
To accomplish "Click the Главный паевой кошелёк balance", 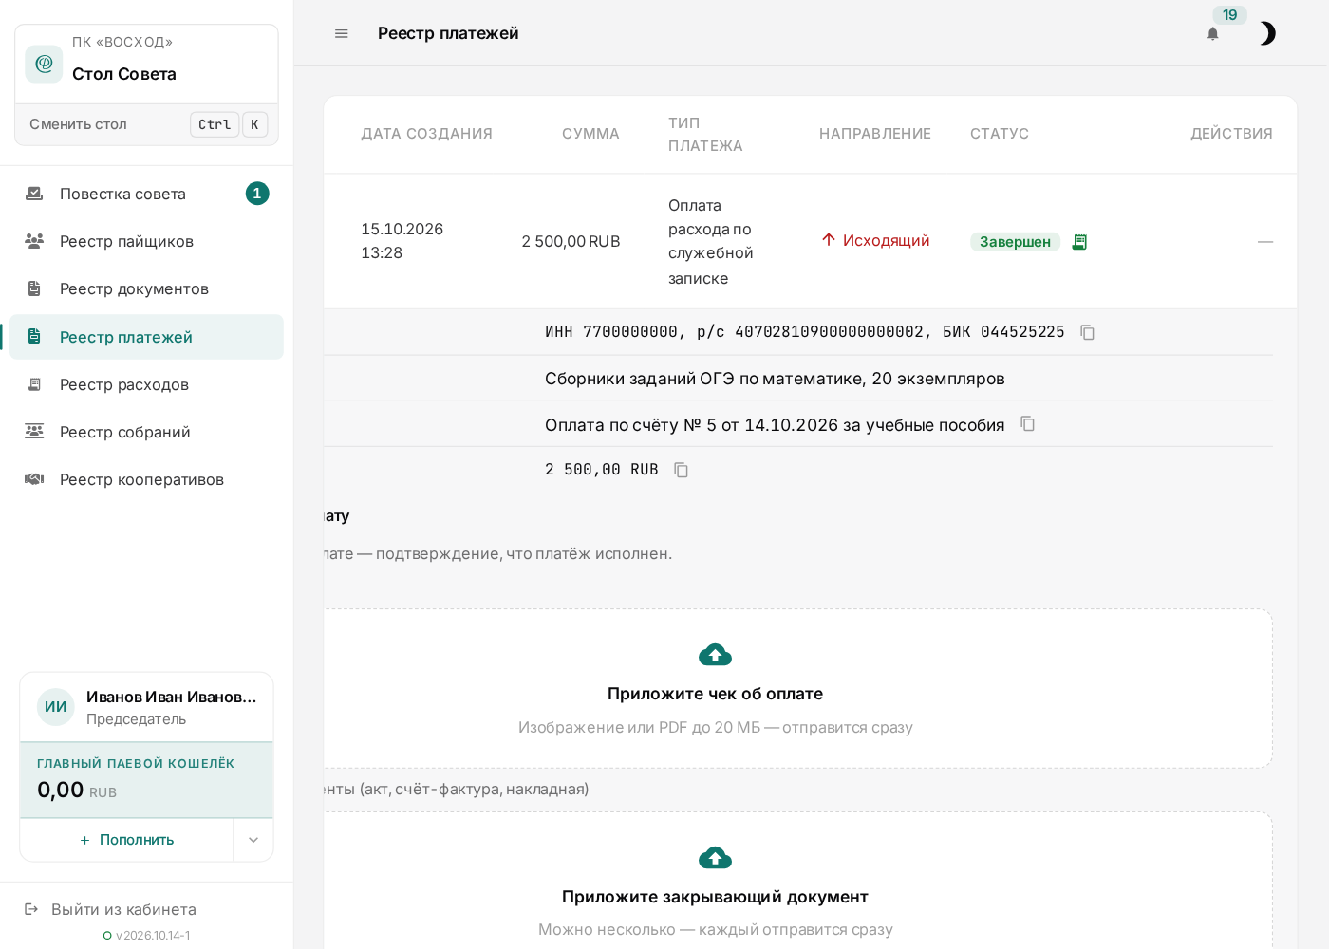I will tap(146, 780).
